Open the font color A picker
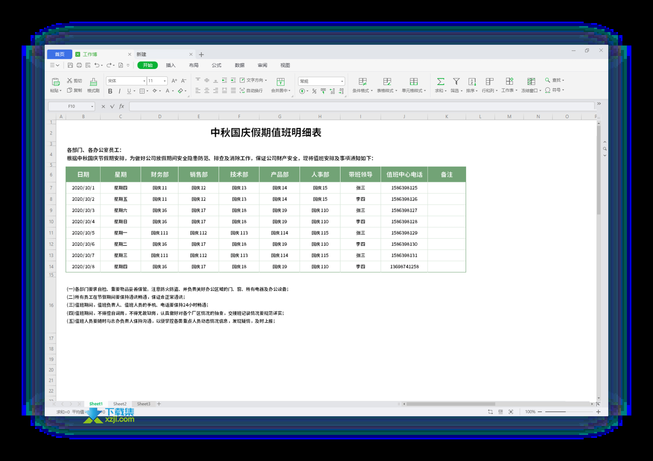Screen dimensions: 653x461 point(167,91)
